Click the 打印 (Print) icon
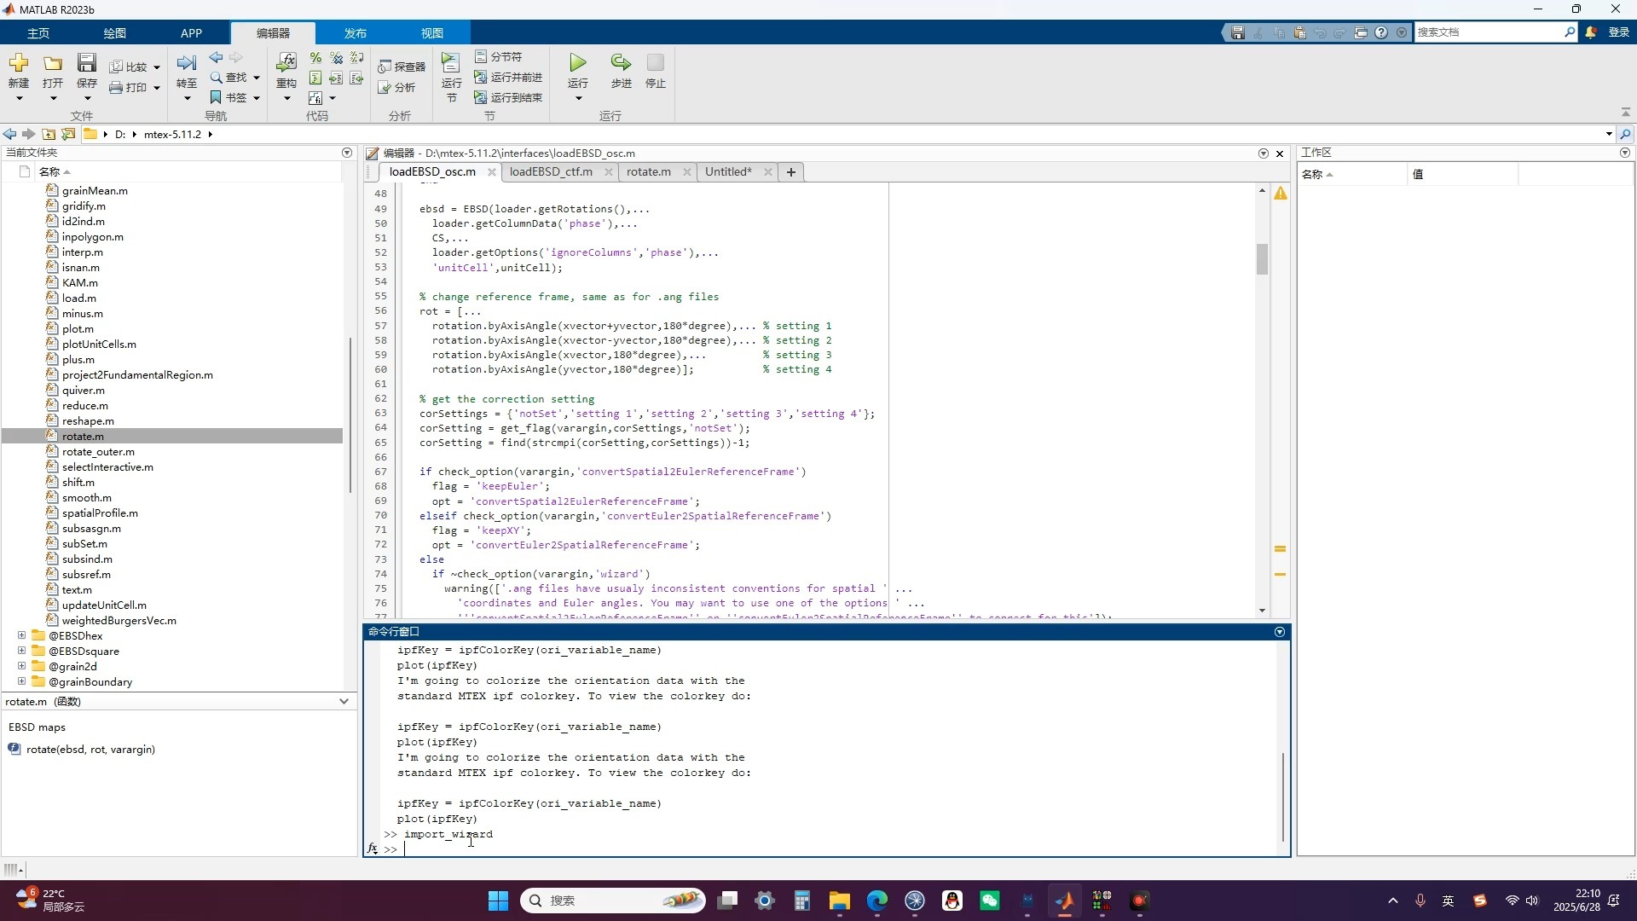This screenshot has width=1637, height=921. click(116, 88)
